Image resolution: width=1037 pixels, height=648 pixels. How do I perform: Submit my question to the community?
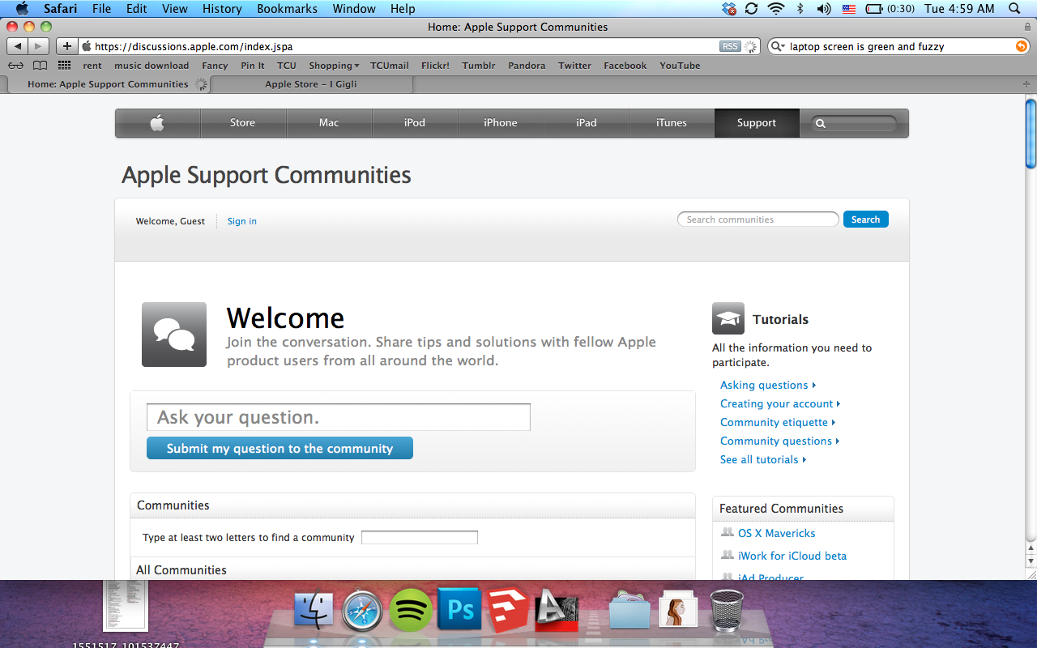[279, 447]
